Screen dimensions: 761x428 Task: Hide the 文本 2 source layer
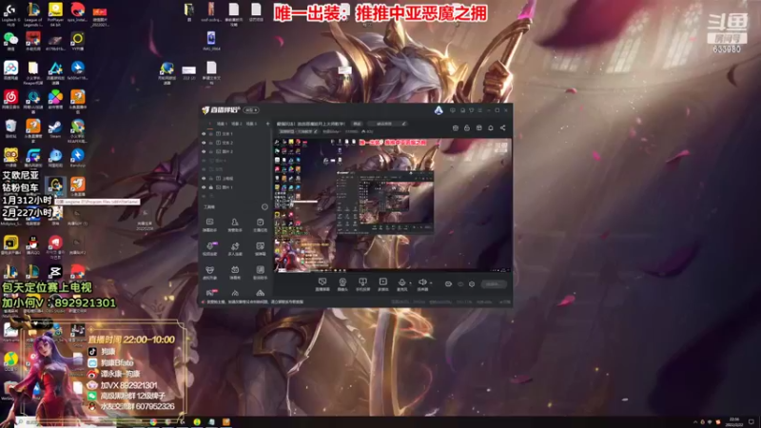pos(204,143)
